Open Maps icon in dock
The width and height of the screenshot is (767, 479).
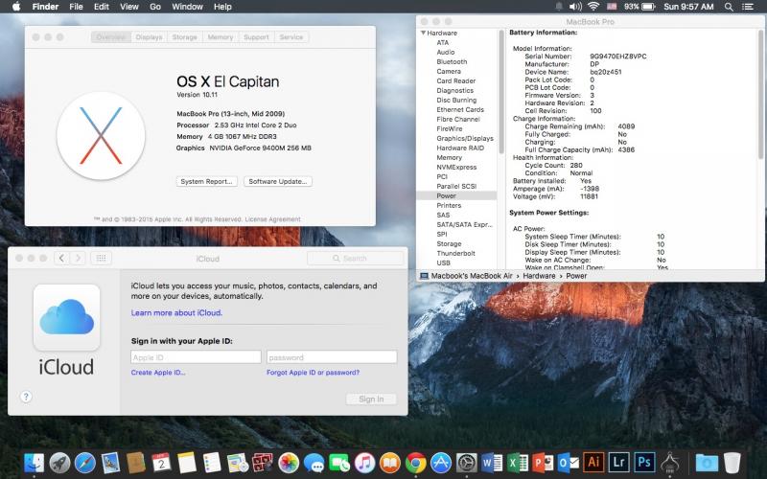[x=238, y=462]
